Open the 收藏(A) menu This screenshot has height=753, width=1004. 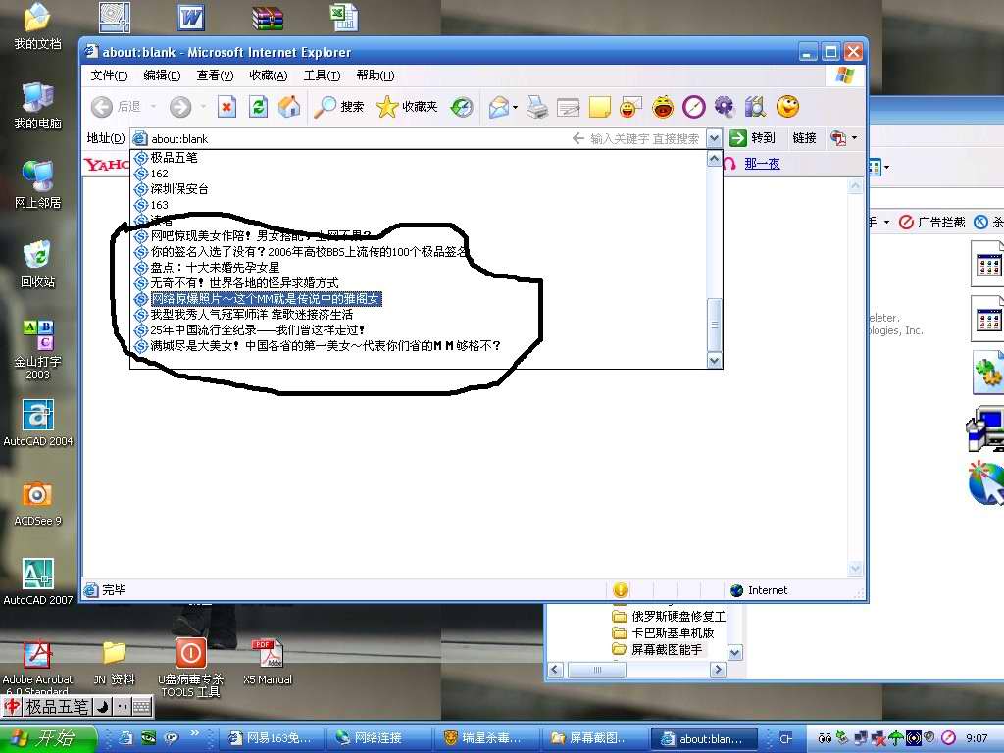269,75
